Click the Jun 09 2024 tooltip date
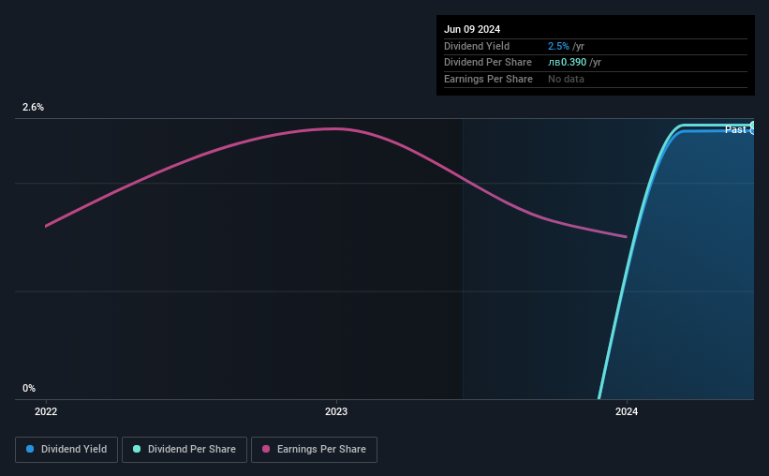Viewport: 769px width, 476px height. pos(472,29)
